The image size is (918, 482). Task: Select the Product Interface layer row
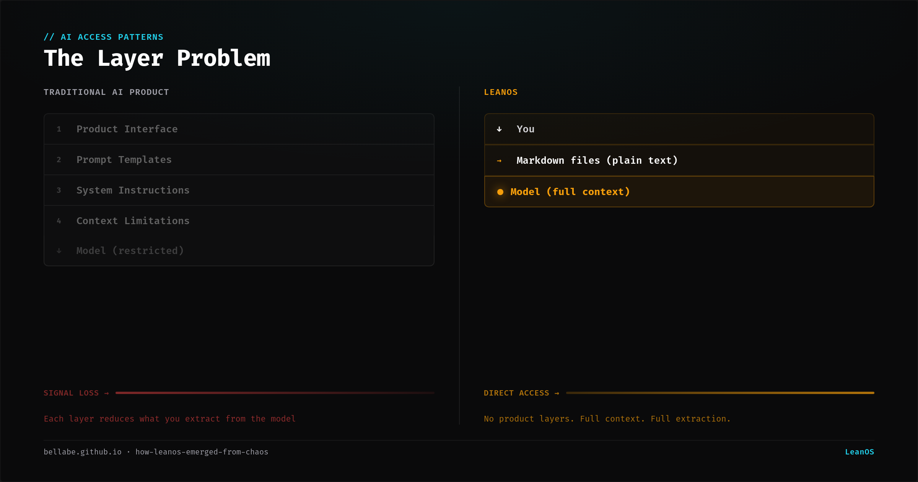239,129
